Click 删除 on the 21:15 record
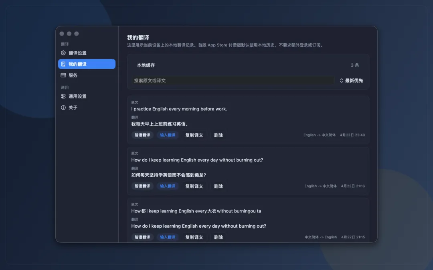This screenshot has height=270, width=433. 218,237
